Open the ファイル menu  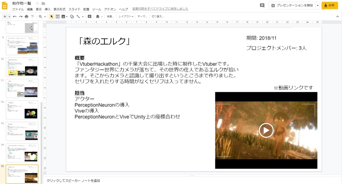[x=18, y=9]
